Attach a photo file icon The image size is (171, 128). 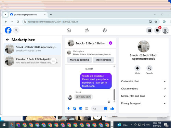(x=75, y=109)
